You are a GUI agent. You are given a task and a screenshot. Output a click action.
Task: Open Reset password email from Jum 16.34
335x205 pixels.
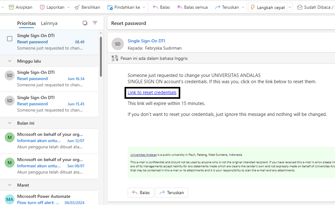coord(49,79)
